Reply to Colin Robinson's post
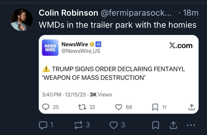Screen dimensions: 207x135 tap(43, 125)
